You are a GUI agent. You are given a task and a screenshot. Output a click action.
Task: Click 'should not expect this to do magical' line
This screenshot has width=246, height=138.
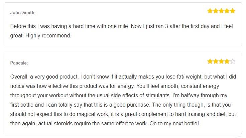coord(123,114)
